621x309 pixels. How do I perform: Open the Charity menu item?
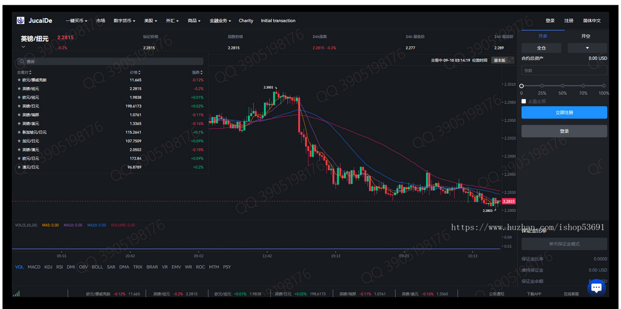coord(246,21)
